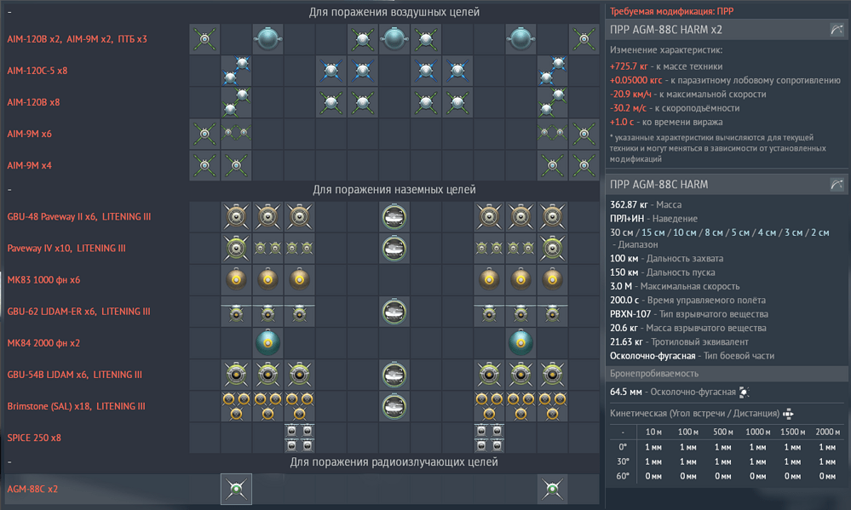
Task: Select the LITENING III pod icon in GBU-48 row
Action: (x=394, y=216)
